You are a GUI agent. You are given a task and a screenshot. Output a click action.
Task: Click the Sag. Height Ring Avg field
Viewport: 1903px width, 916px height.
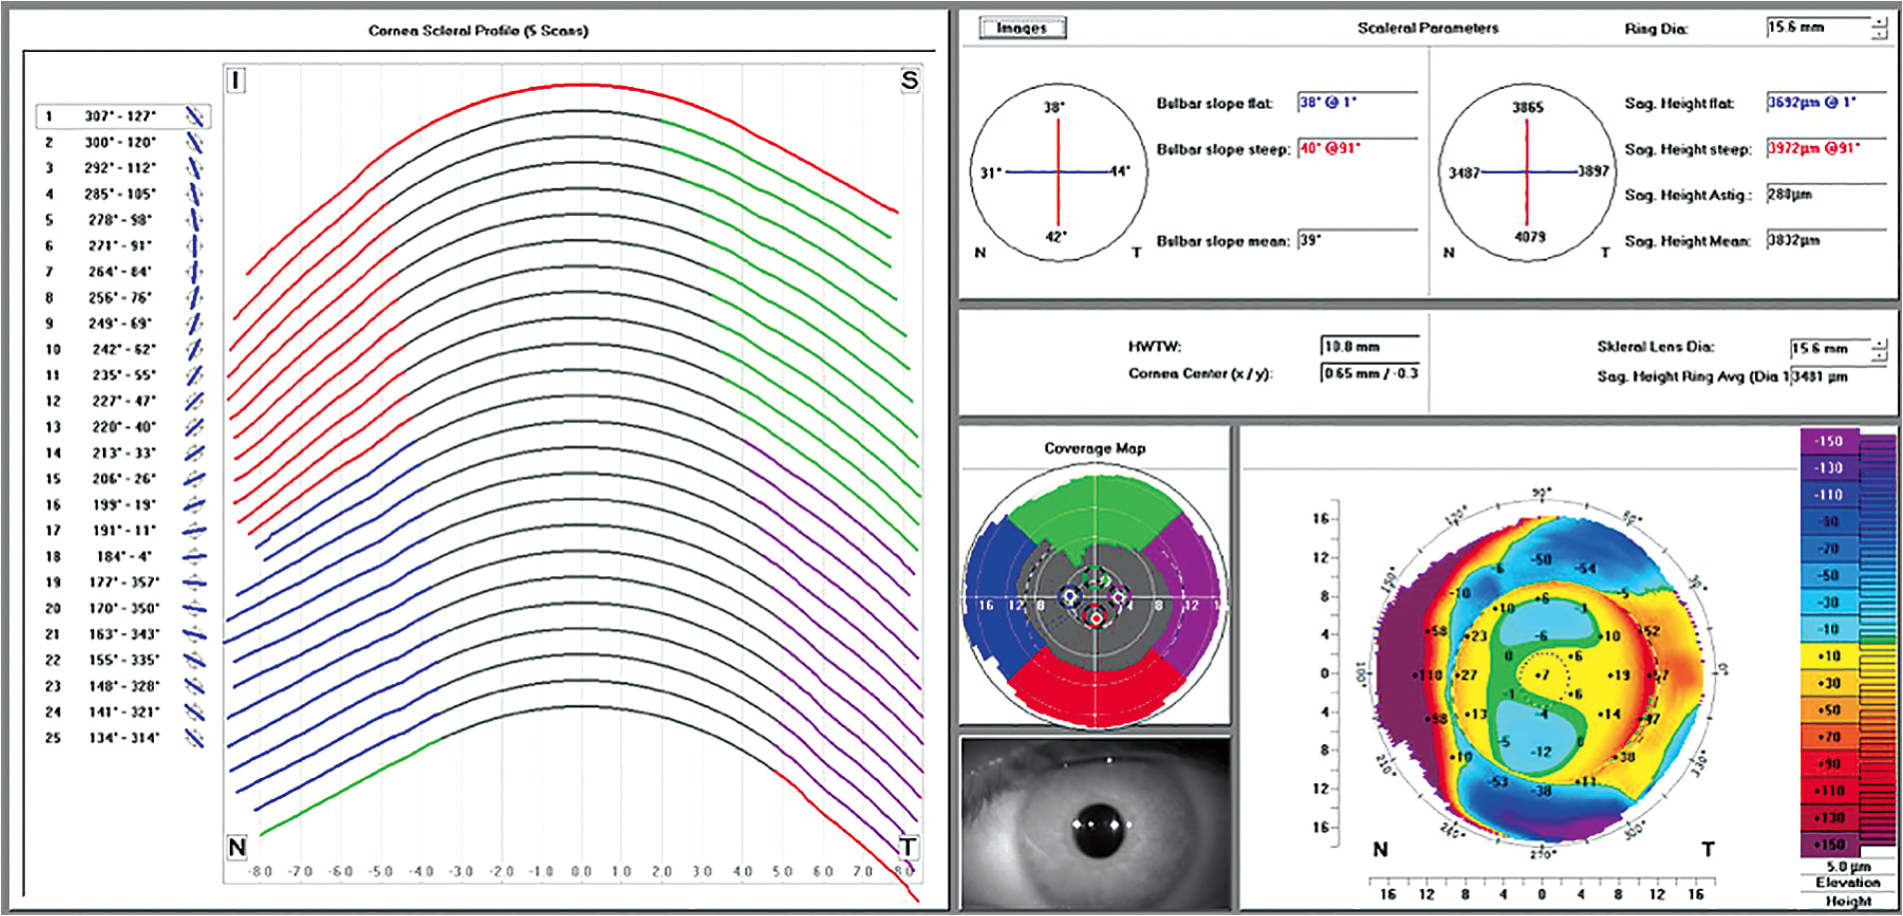pyautogui.click(x=1838, y=377)
